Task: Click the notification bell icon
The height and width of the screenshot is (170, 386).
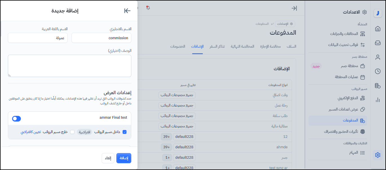Action: click(x=148, y=8)
